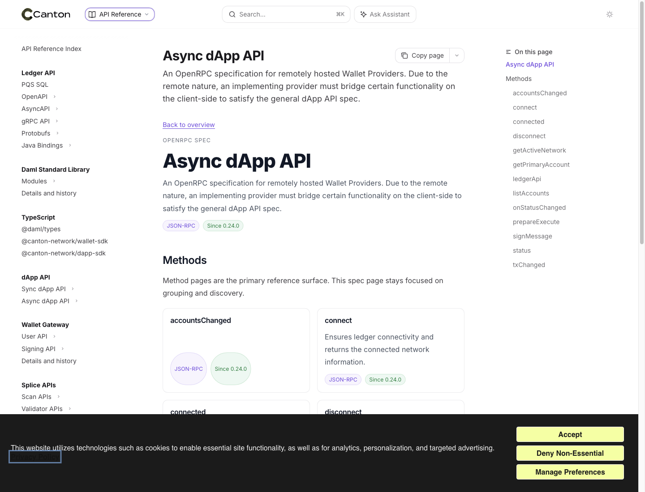Expand the OpenAPI sidebar chevron
Viewport: 645px width, 492px height.
click(55, 97)
